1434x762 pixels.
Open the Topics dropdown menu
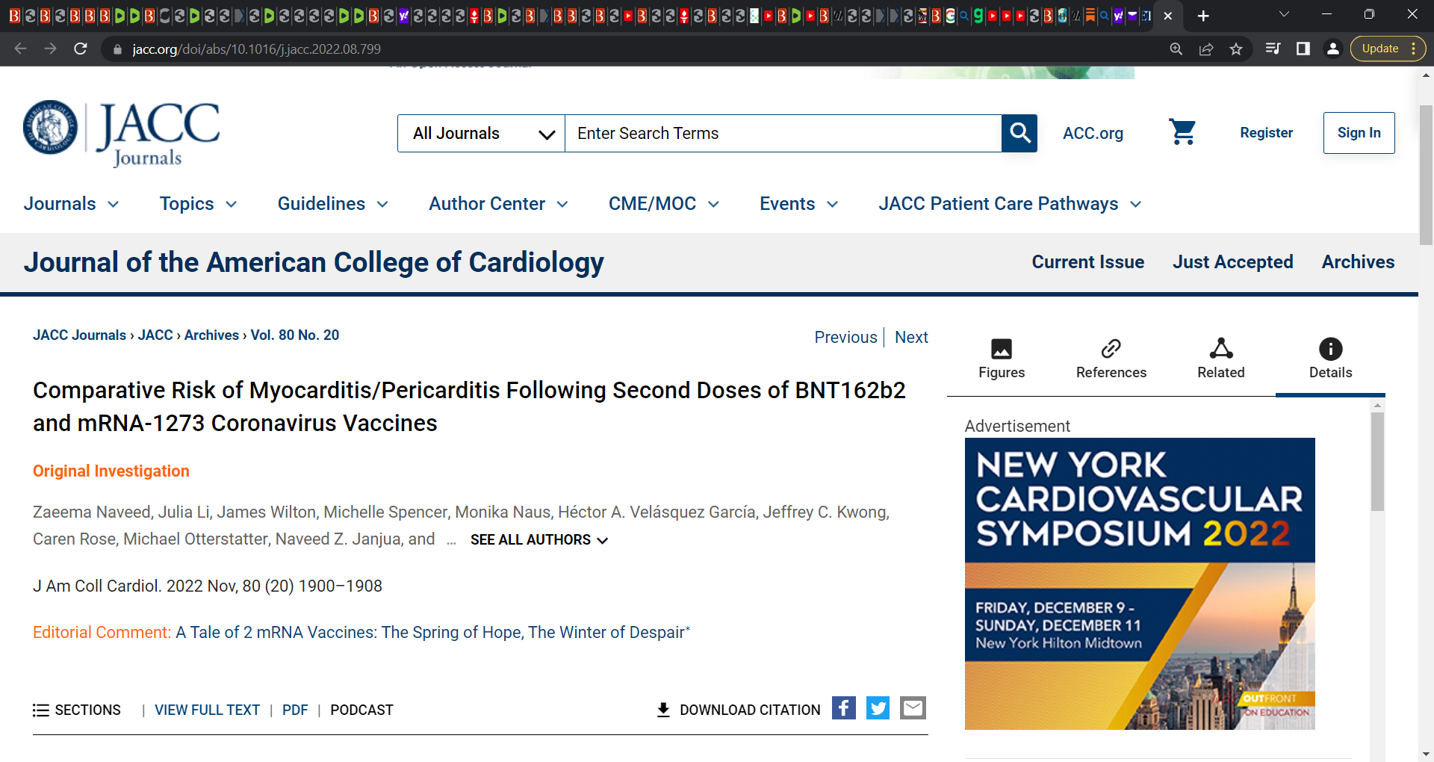pos(197,203)
